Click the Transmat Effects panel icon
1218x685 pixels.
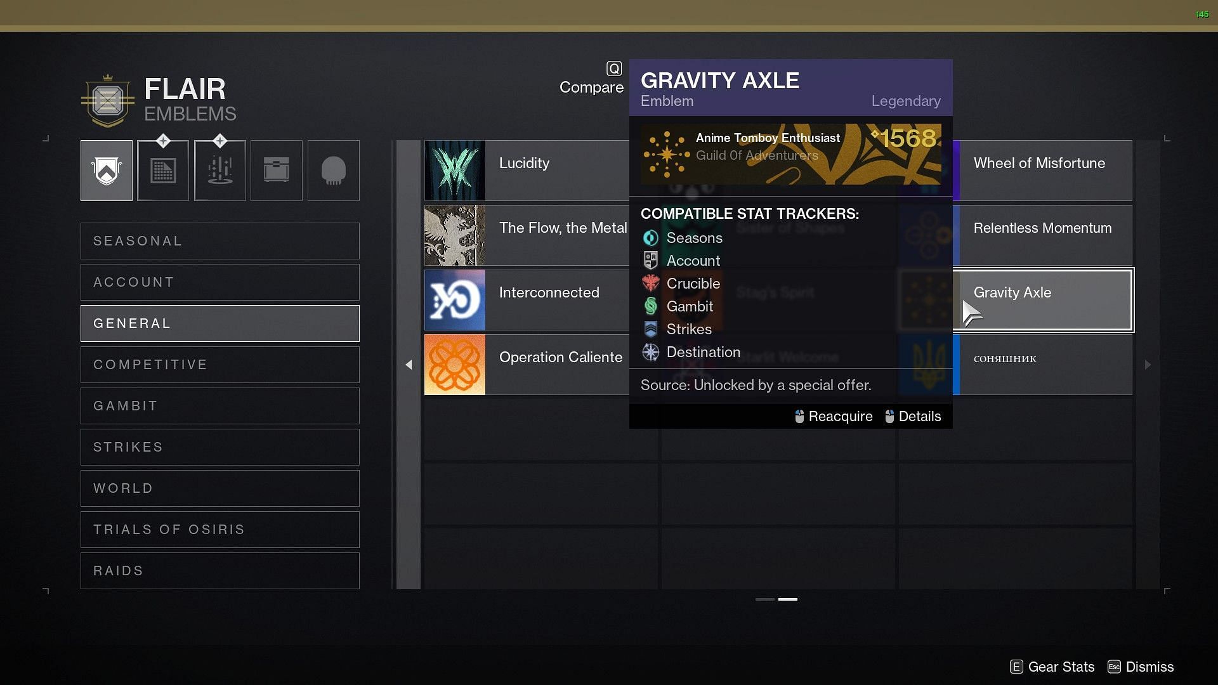click(219, 170)
